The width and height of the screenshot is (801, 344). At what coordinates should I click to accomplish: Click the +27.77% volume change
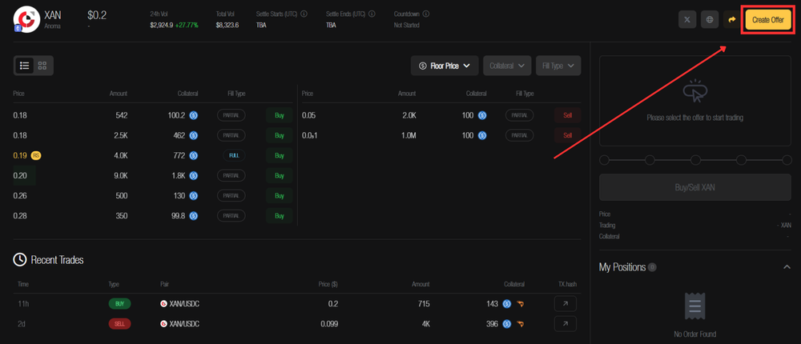187,25
